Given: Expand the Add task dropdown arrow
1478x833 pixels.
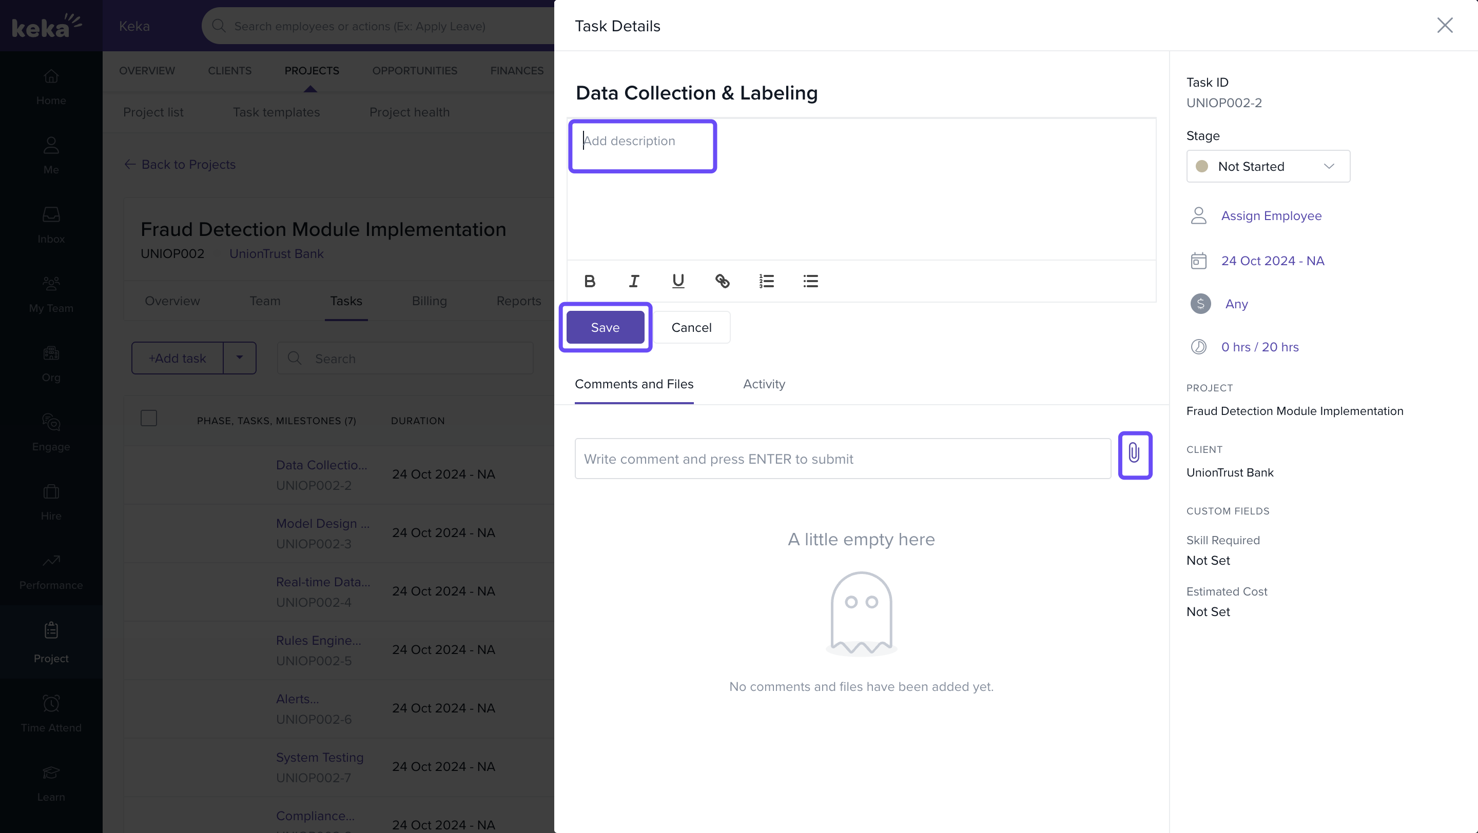Looking at the screenshot, I should coord(239,358).
